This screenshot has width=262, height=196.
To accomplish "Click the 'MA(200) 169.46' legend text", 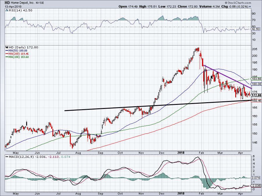I will point(19,54).
